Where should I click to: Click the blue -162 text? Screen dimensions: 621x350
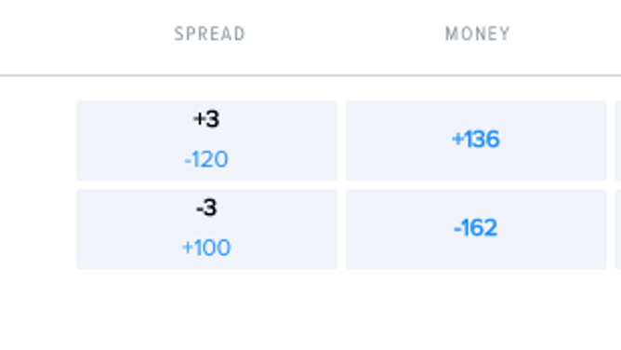click(x=476, y=228)
